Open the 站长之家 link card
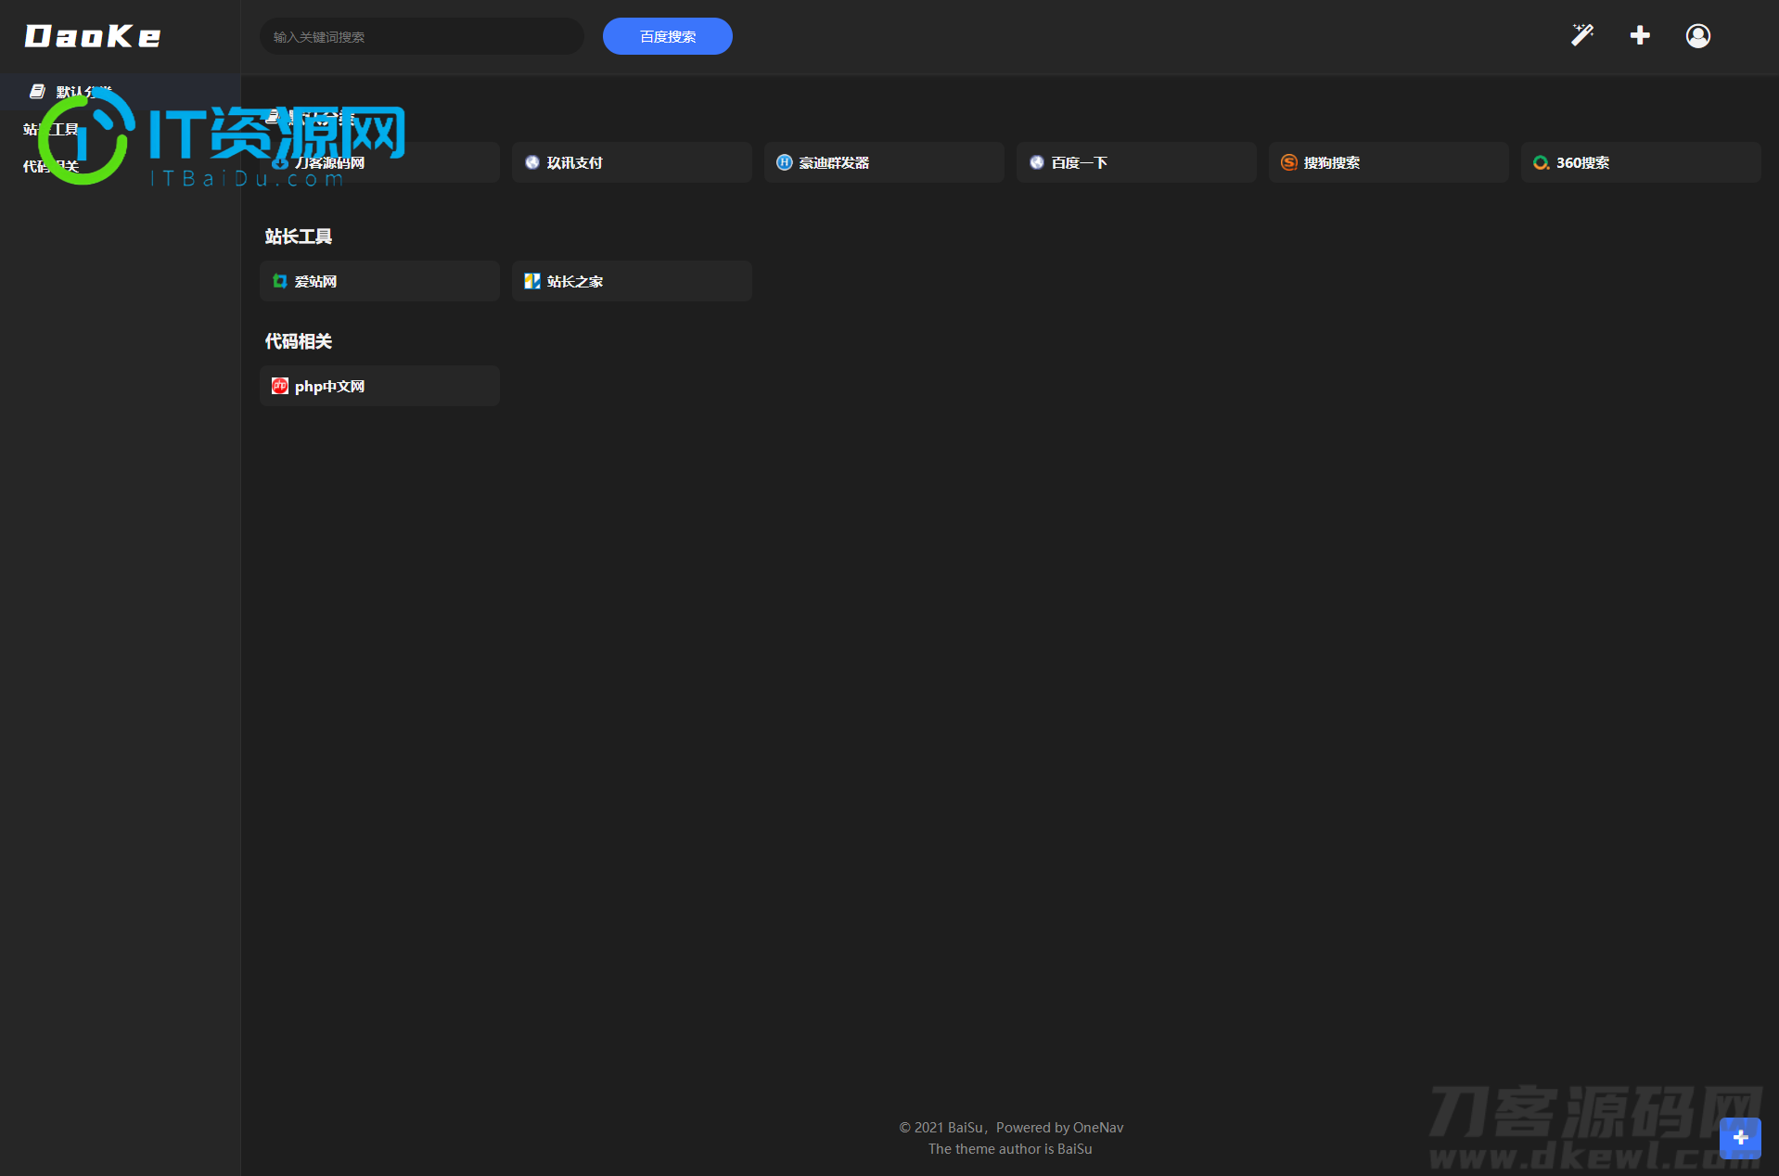This screenshot has height=1176, width=1779. (632, 281)
